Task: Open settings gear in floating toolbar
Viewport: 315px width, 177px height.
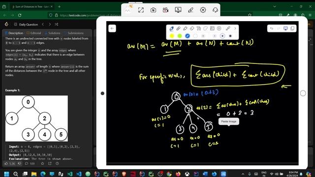Action: tap(203, 10)
